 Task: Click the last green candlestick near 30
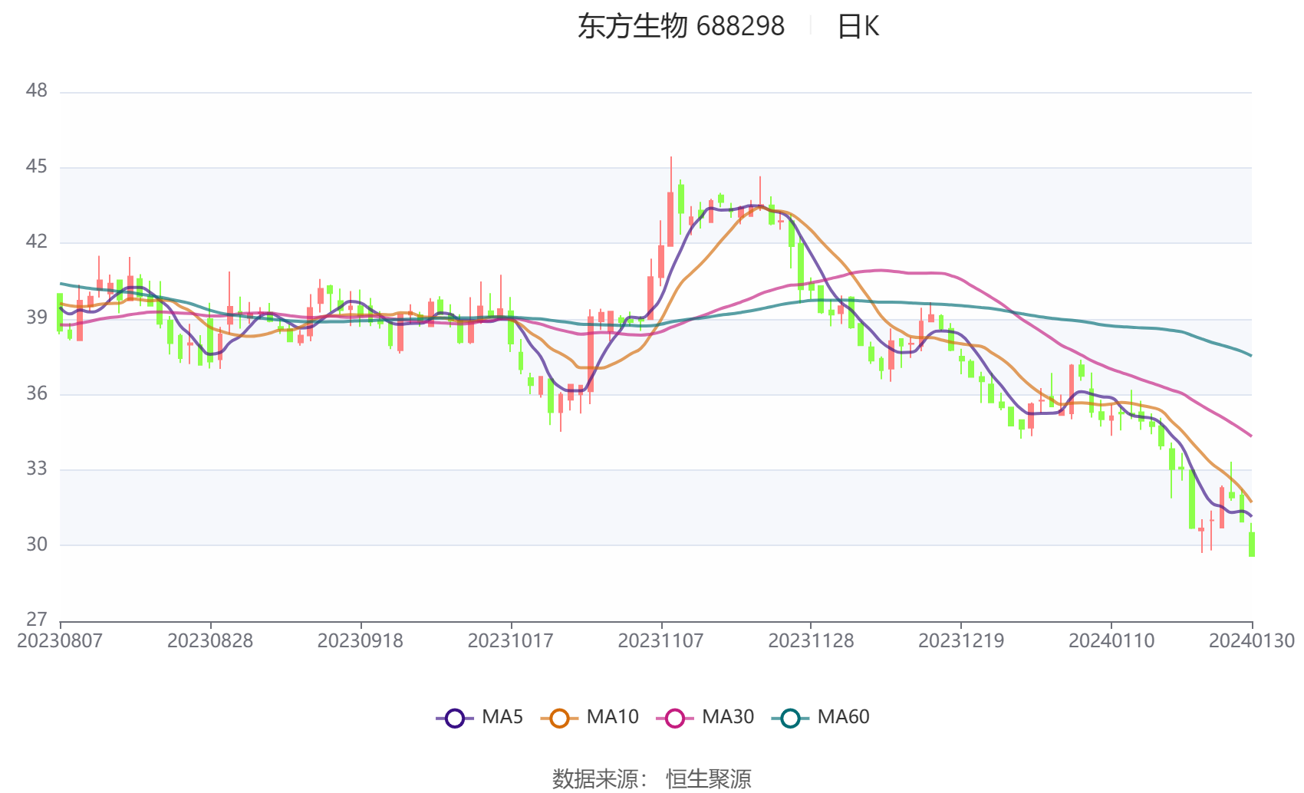(1252, 542)
